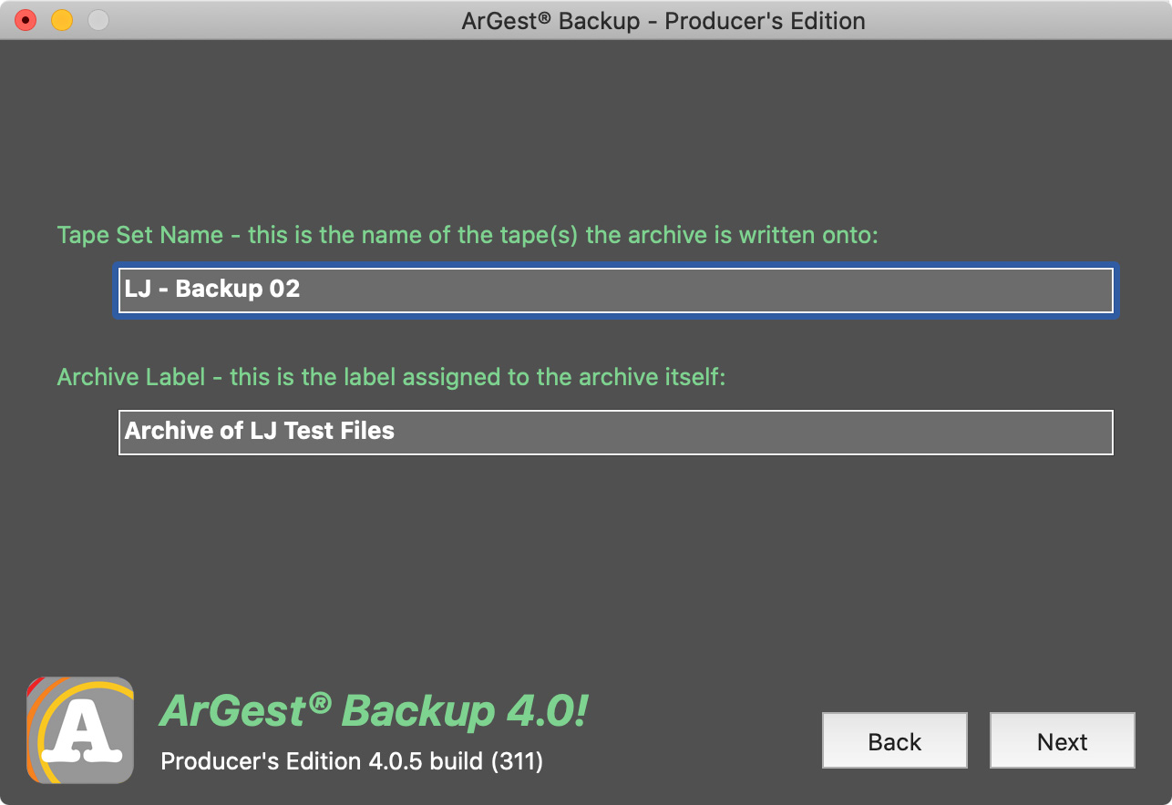
Task: Click the '(311)' build number text
Action: pyautogui.click(x=517, y=761)
